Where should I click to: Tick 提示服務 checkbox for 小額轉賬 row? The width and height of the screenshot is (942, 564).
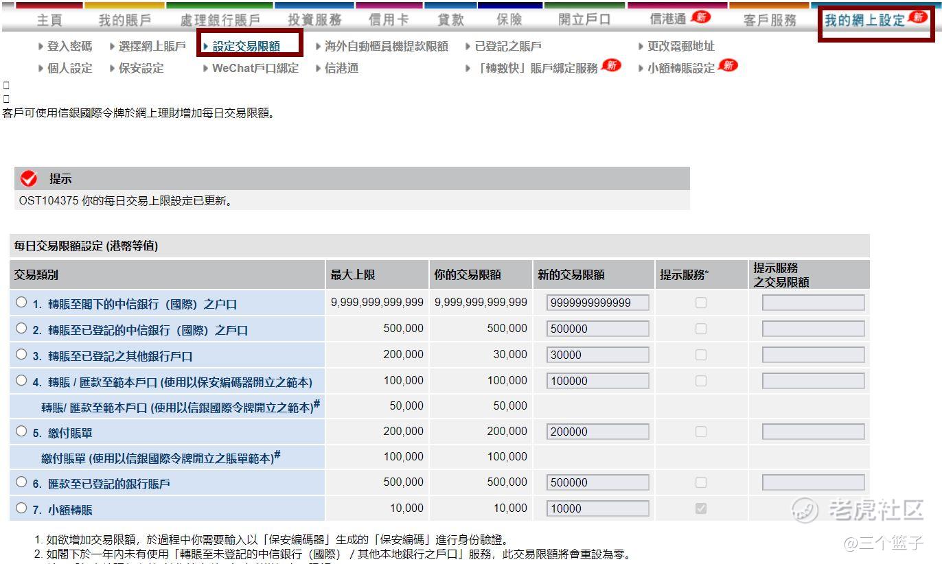pyautogui.click(x=700, y=508)
